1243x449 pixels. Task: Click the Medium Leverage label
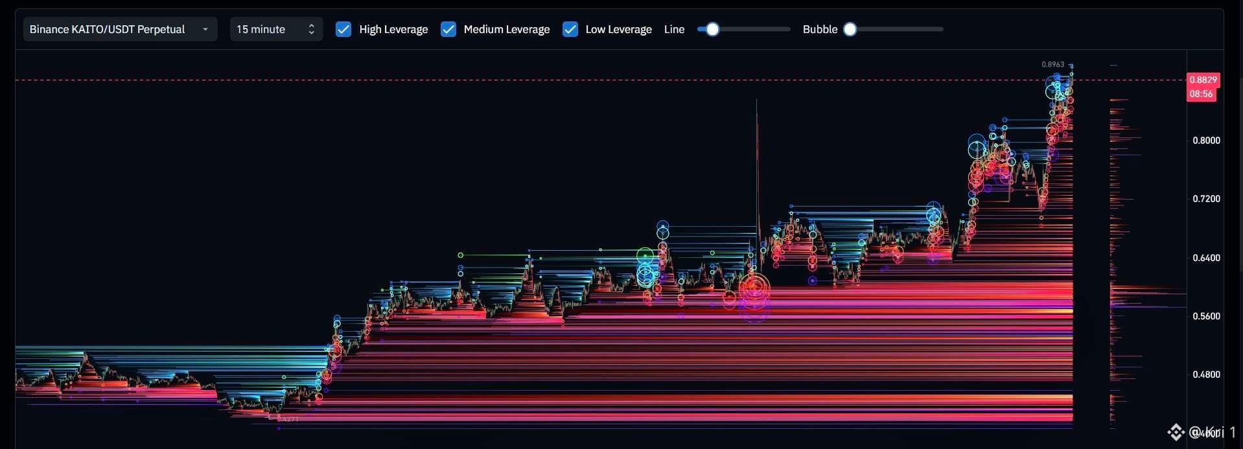(507, 29)
